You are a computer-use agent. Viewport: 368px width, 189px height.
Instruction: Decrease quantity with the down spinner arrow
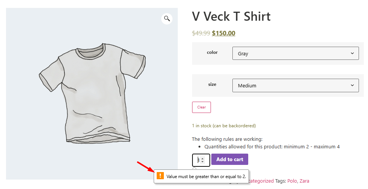point(203,162)
